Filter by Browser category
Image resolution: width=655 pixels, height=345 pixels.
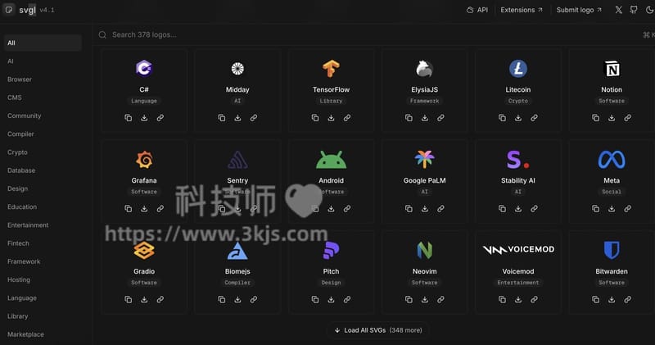20,79
